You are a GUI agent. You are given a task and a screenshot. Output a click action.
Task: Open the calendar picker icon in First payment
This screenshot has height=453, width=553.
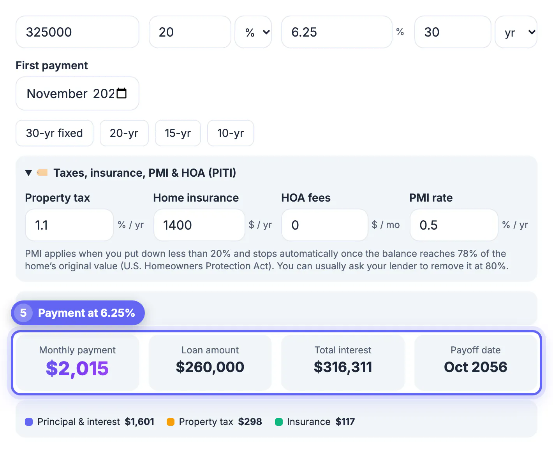click(122, 93)
